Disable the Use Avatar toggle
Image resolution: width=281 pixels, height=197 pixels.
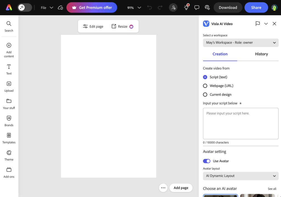pos(207,161)
